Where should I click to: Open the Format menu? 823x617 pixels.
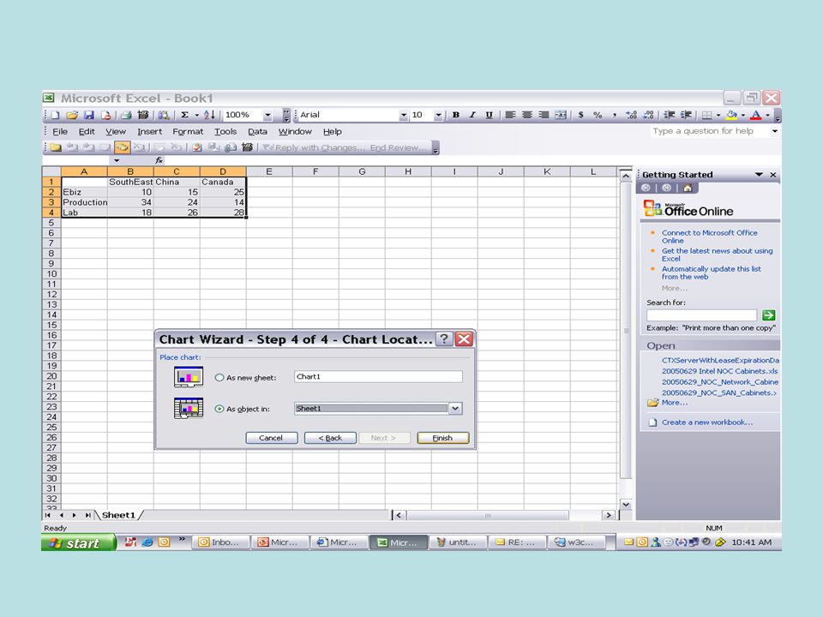coord(188,132)
